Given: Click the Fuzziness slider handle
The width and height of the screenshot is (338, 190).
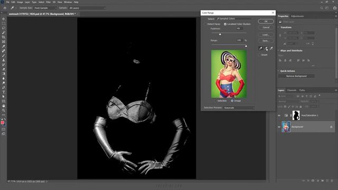Looking at the screenshot, I should click(x=220, y=34).
